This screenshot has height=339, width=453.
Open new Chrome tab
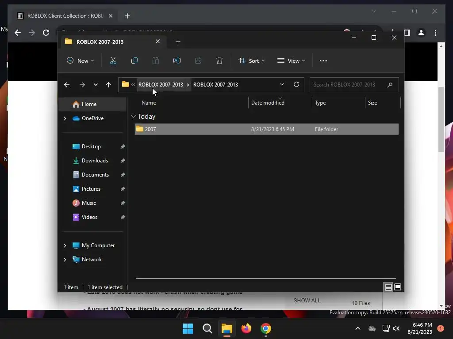(127, 16)
